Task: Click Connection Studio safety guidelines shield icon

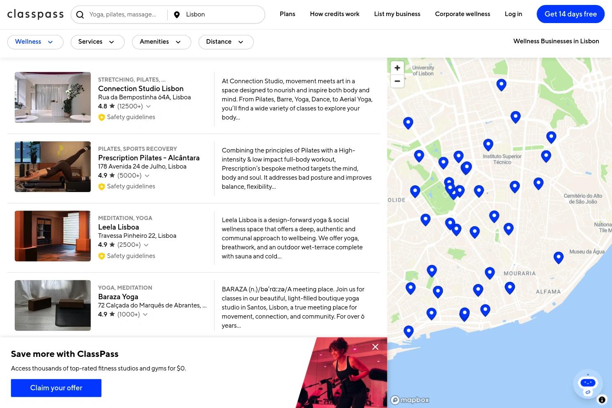Action: (101, 117)
